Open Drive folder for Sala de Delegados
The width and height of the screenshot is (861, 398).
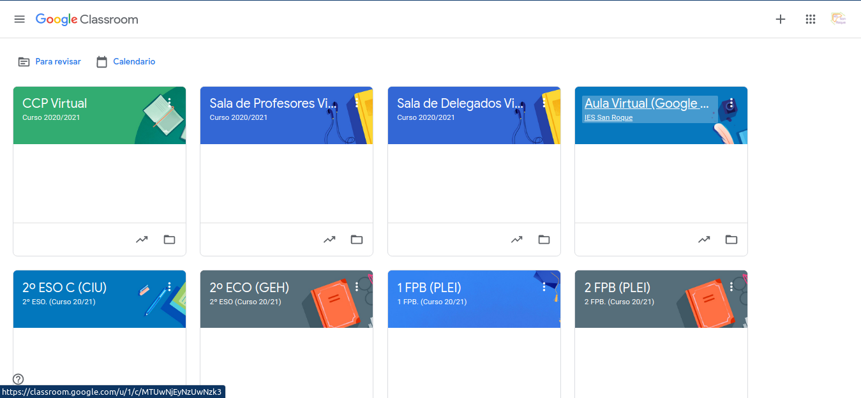(544, 240)
